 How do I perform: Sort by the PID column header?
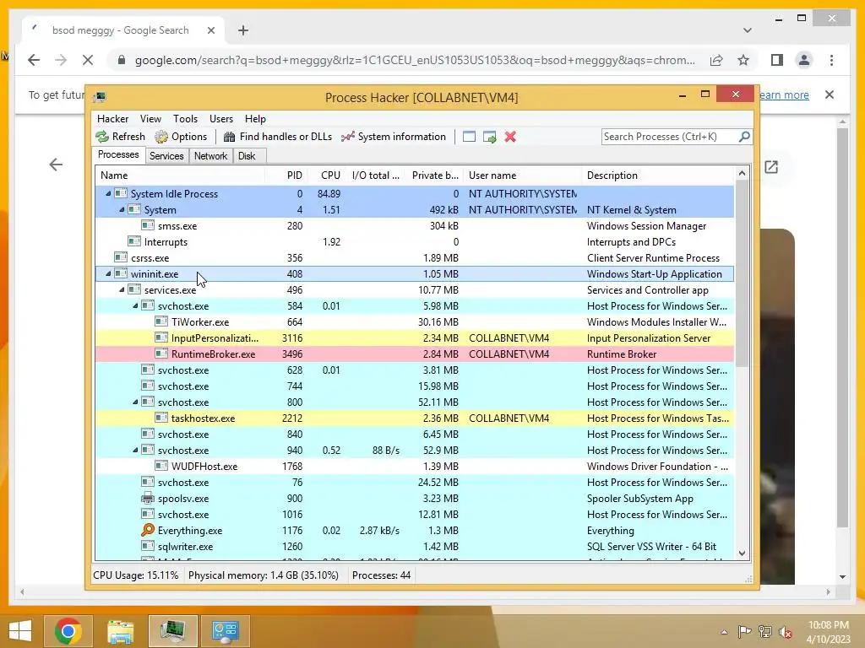click(x=286, y=175)
